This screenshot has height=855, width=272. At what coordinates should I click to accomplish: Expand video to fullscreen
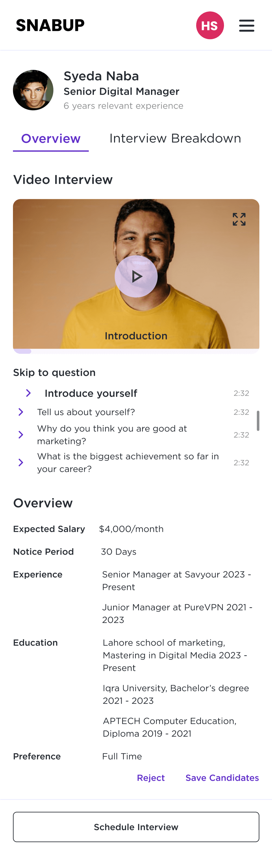[x=239, y=220]
